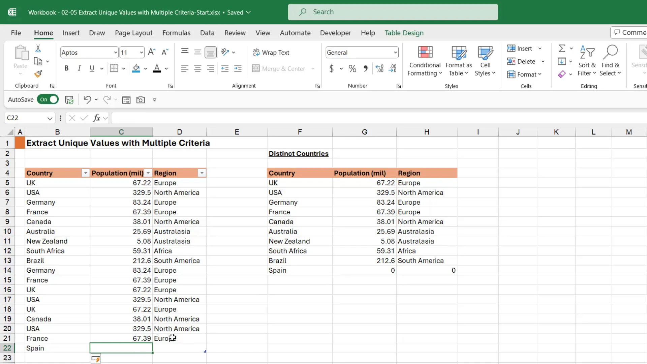
Task: Toggle Italic formatting
Action: click(79, 68)
